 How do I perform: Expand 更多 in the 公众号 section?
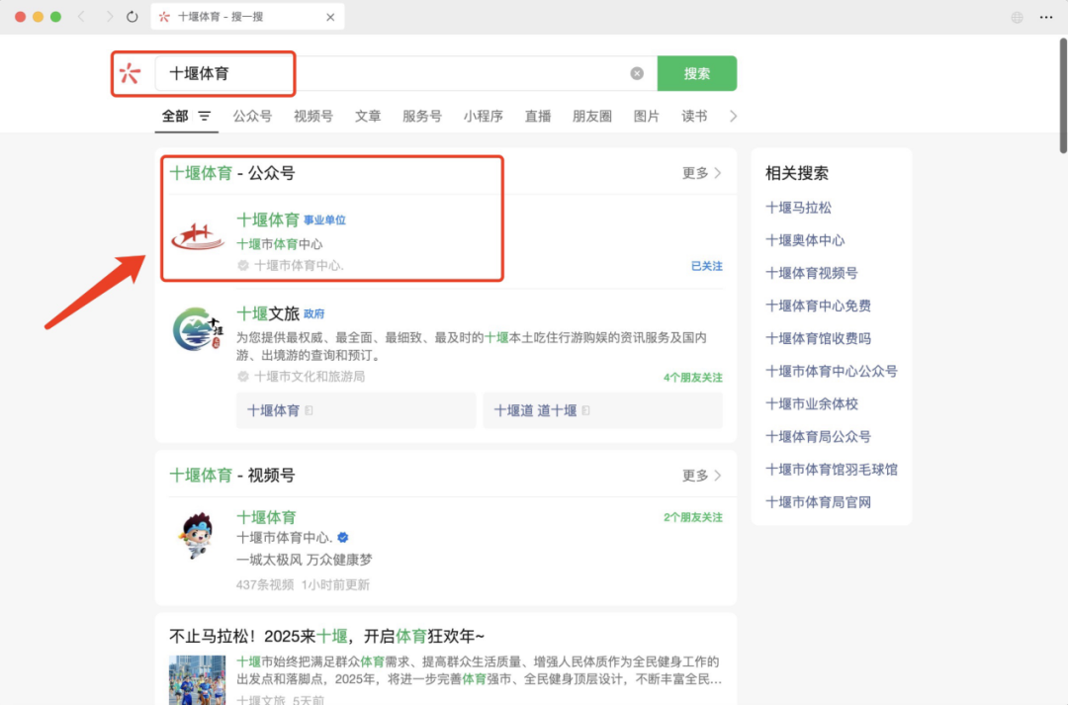point(701,173)
